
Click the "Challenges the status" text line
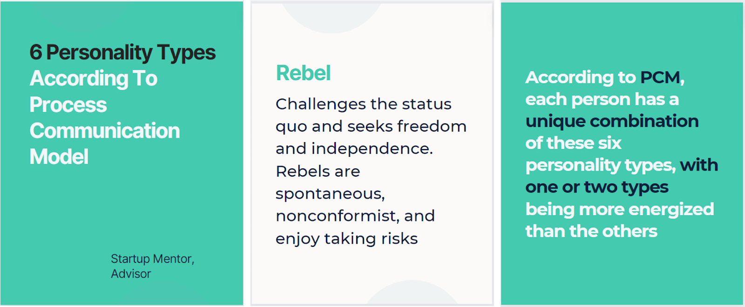[363, 104]
